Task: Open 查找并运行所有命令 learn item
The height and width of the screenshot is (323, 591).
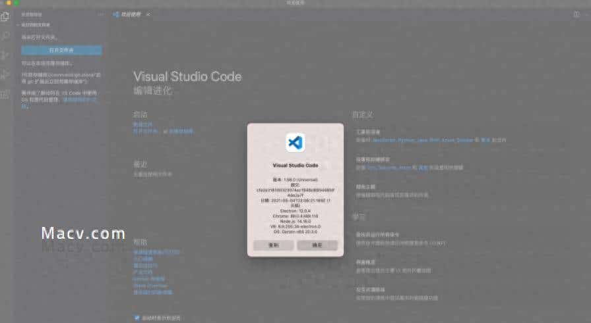Action: tap(377, 235)
